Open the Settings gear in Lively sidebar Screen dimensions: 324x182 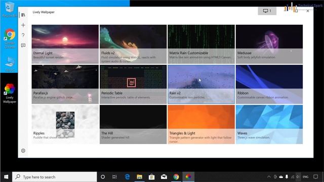pyautogui.click(x=23, y=151)
